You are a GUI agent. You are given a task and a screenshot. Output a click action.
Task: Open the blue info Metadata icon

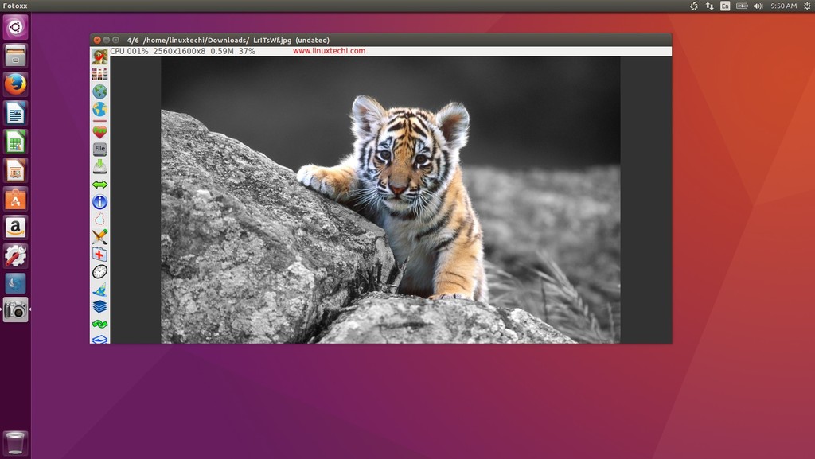coord(99,202)
